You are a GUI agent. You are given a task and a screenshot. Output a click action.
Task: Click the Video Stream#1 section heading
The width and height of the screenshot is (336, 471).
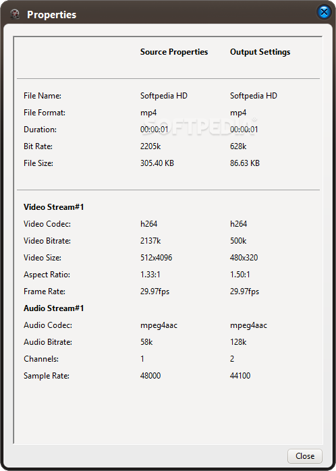tap(54, 207)
